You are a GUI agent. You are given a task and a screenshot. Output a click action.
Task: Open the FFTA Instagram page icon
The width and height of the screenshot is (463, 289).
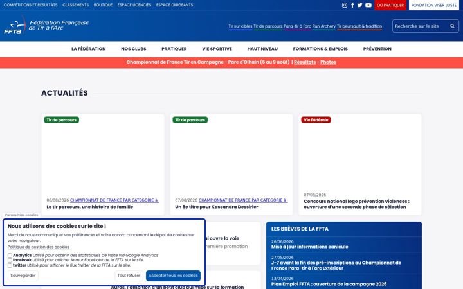[344, 5]
